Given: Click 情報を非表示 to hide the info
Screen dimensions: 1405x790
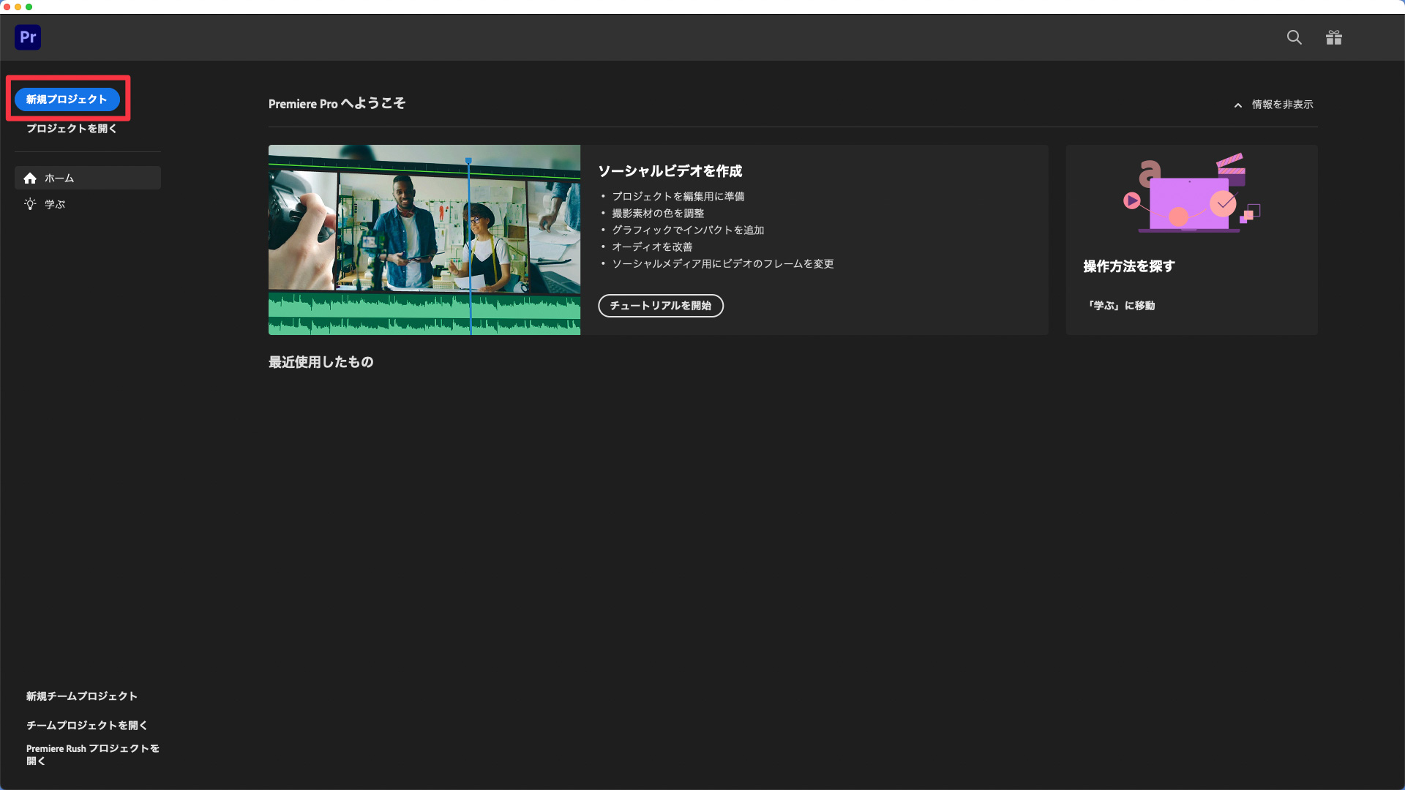Looking at the screenshot, I should [x=1282, y=105].
